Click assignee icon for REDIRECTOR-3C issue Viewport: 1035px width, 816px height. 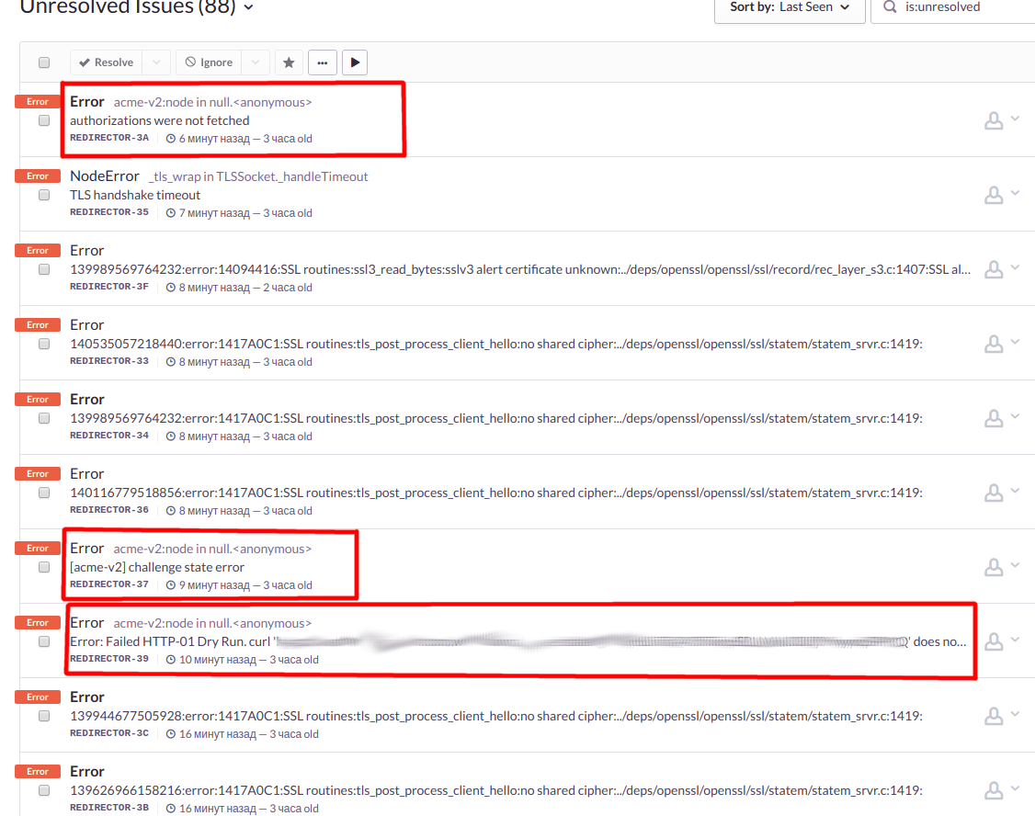pyautogui.click(x=994, y=716)
